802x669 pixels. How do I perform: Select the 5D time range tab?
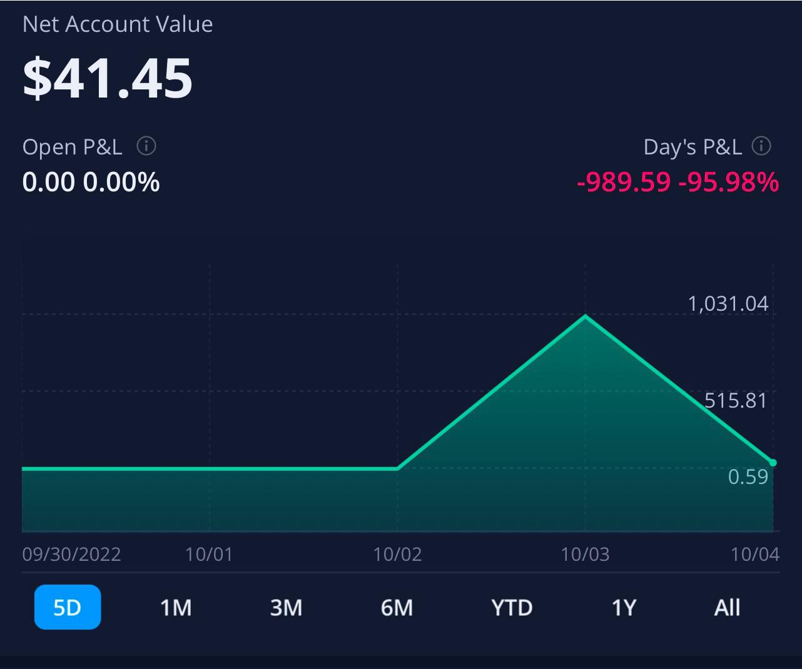click(x=67, y=607)
